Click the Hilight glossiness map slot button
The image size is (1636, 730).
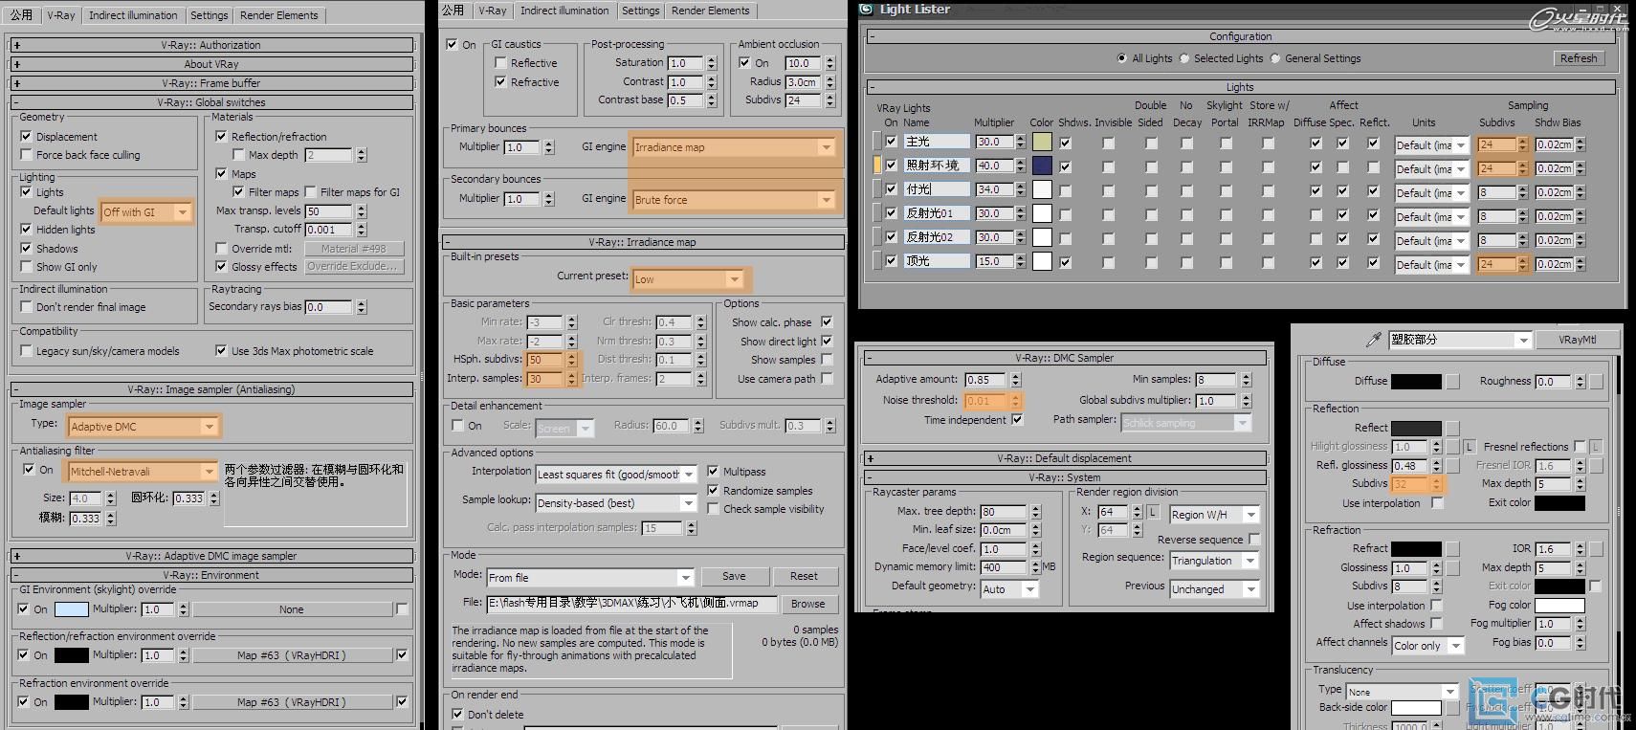(1452, 447)
